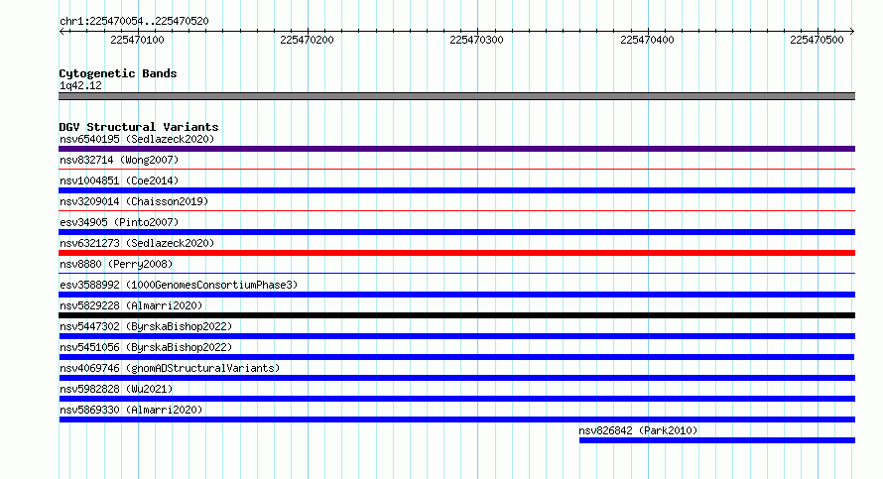Open esv3588992 (1000GenomesConsortiumPhase3) label
Viewport: 883px width, 479px height.
pyautogui.click(x=179, y=285)
